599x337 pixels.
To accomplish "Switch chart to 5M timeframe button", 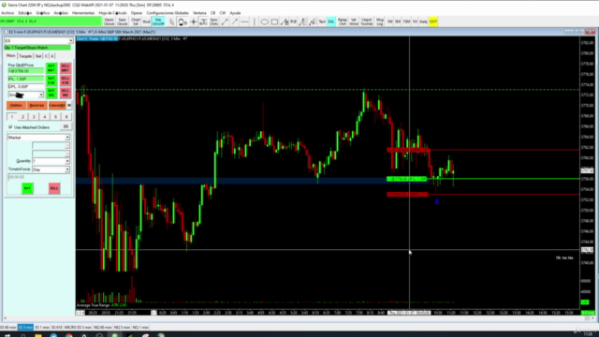I will coord(398,22).
